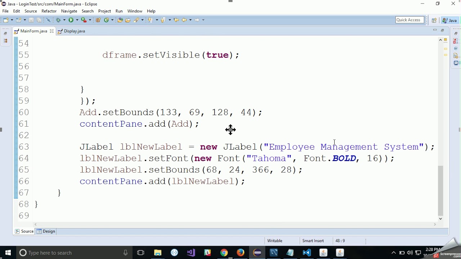Switch to the Design tab
The width and height of the screenshot is (461, 259).
coord(46,231)
